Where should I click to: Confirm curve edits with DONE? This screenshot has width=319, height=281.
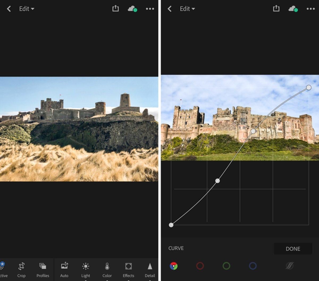tap(292, 249)
